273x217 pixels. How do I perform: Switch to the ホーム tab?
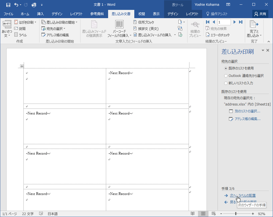[x=25, y=14]
